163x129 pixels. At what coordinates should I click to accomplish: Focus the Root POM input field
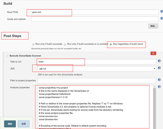95,12
